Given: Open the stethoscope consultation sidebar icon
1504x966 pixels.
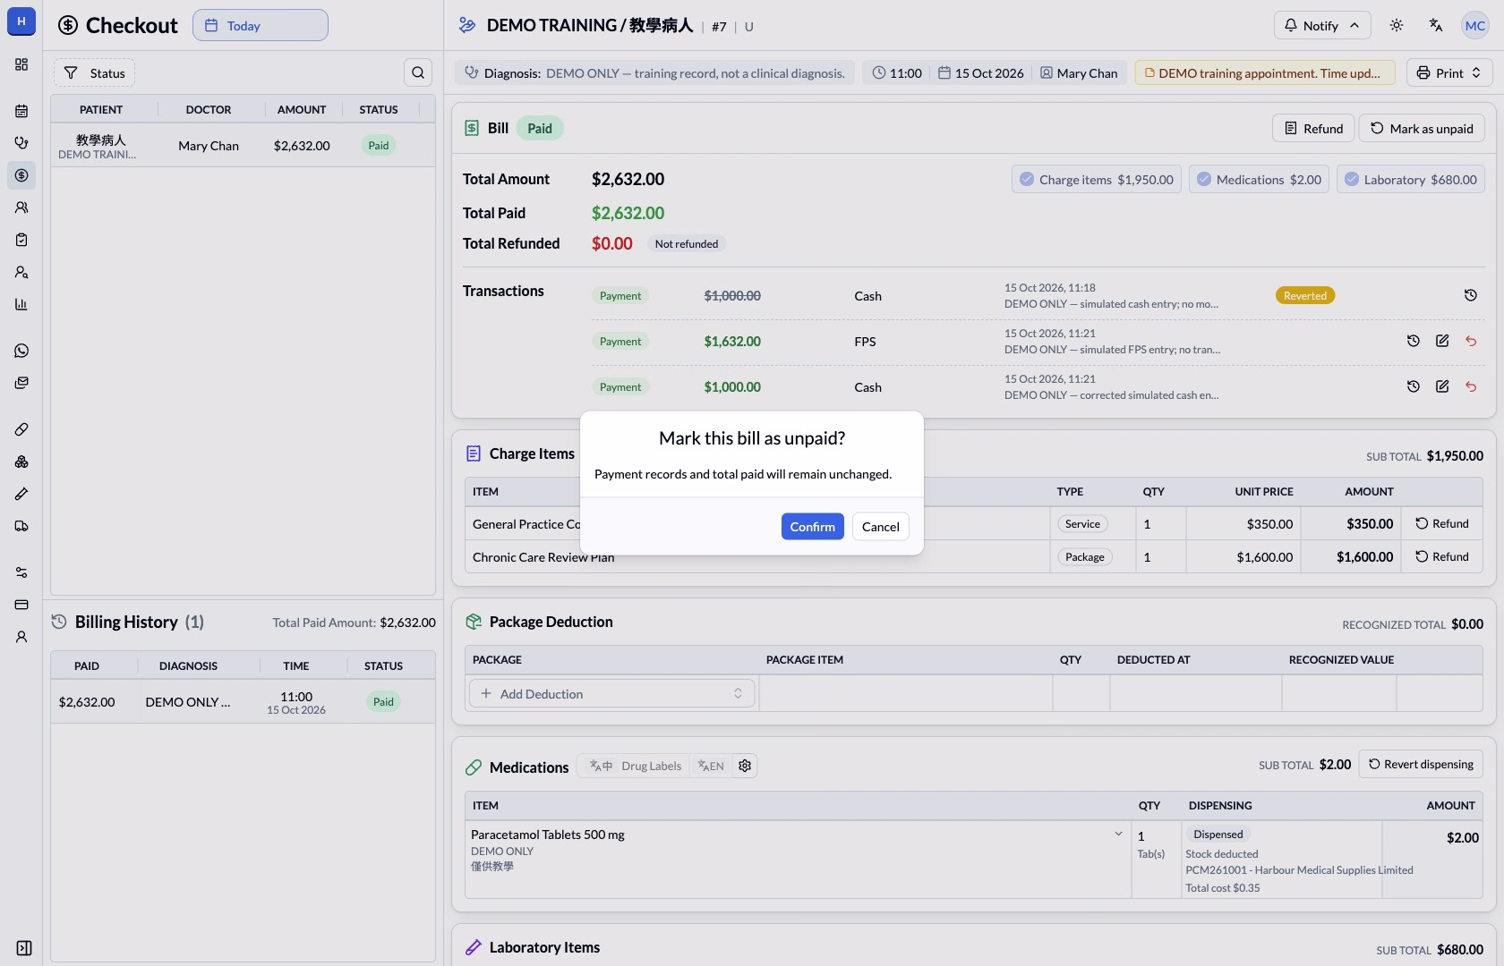Looking at the screenshot, I should (21, 143).
